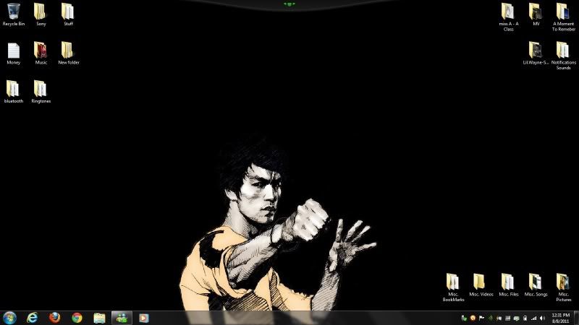Open Windows Media Player from taskbar
The height and width of the screenshot is (325, 579).
point(144,318)
